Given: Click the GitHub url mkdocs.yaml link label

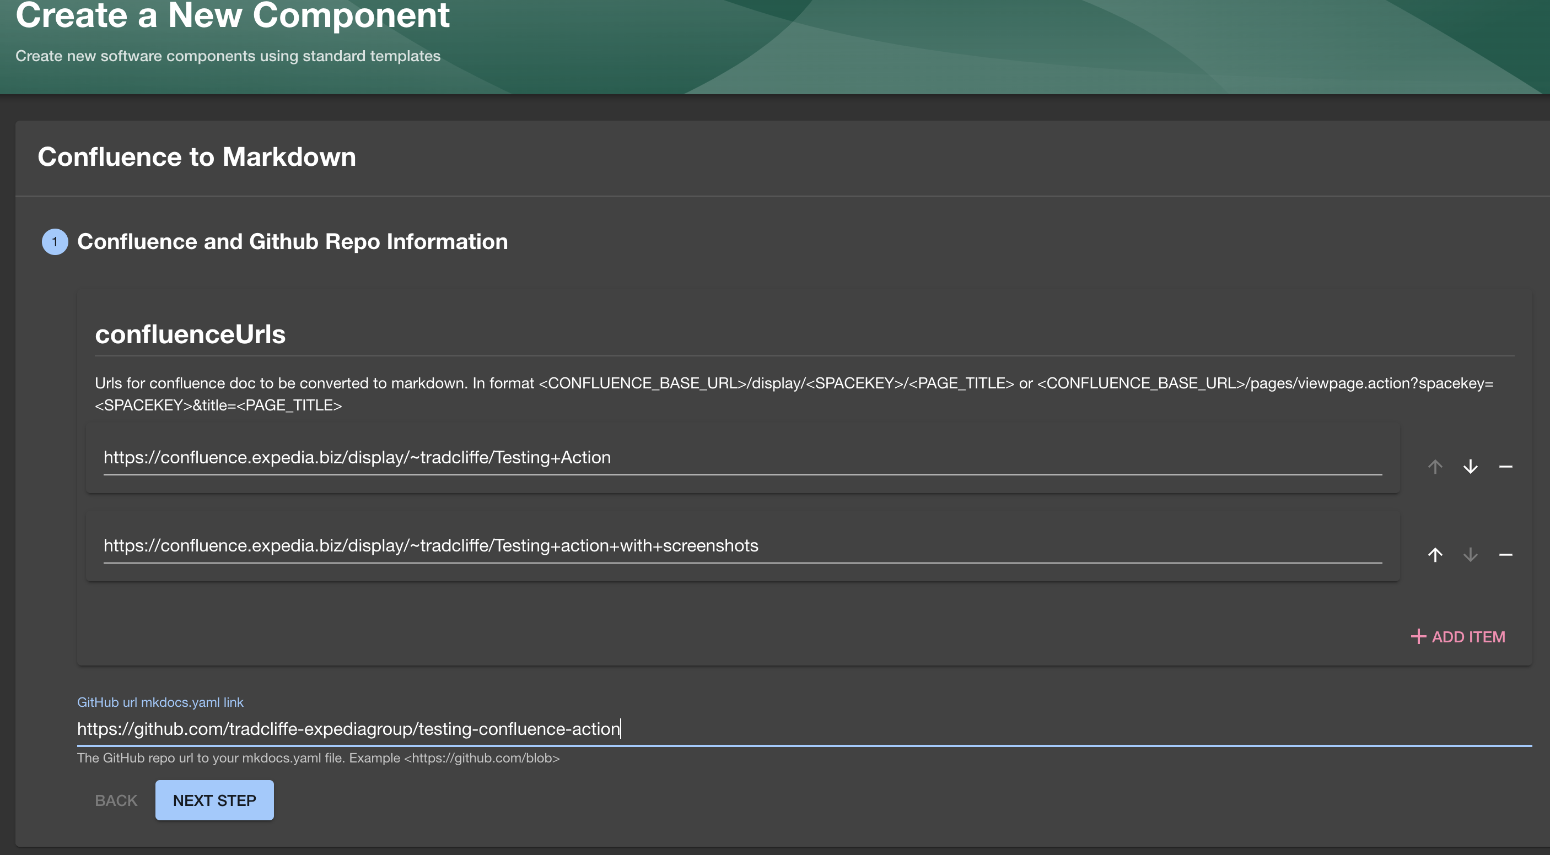Looking at the screenshot, I should (x=160, y=702).
